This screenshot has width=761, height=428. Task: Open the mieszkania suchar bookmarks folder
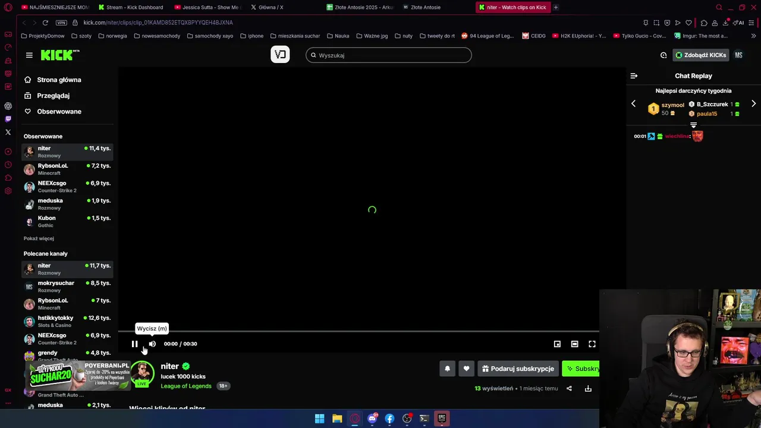294,36
